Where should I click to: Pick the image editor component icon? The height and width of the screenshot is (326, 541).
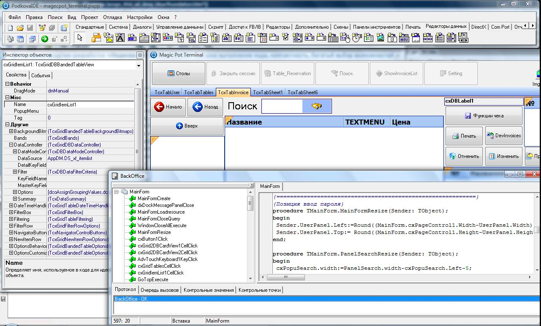tap(381, 38)
